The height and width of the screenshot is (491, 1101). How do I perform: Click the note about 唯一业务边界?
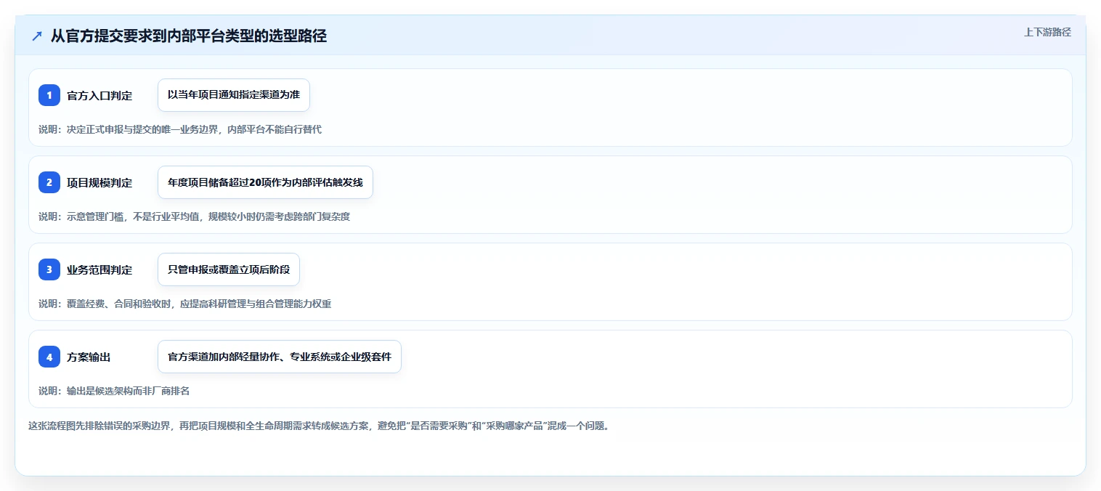pos(180,129)
